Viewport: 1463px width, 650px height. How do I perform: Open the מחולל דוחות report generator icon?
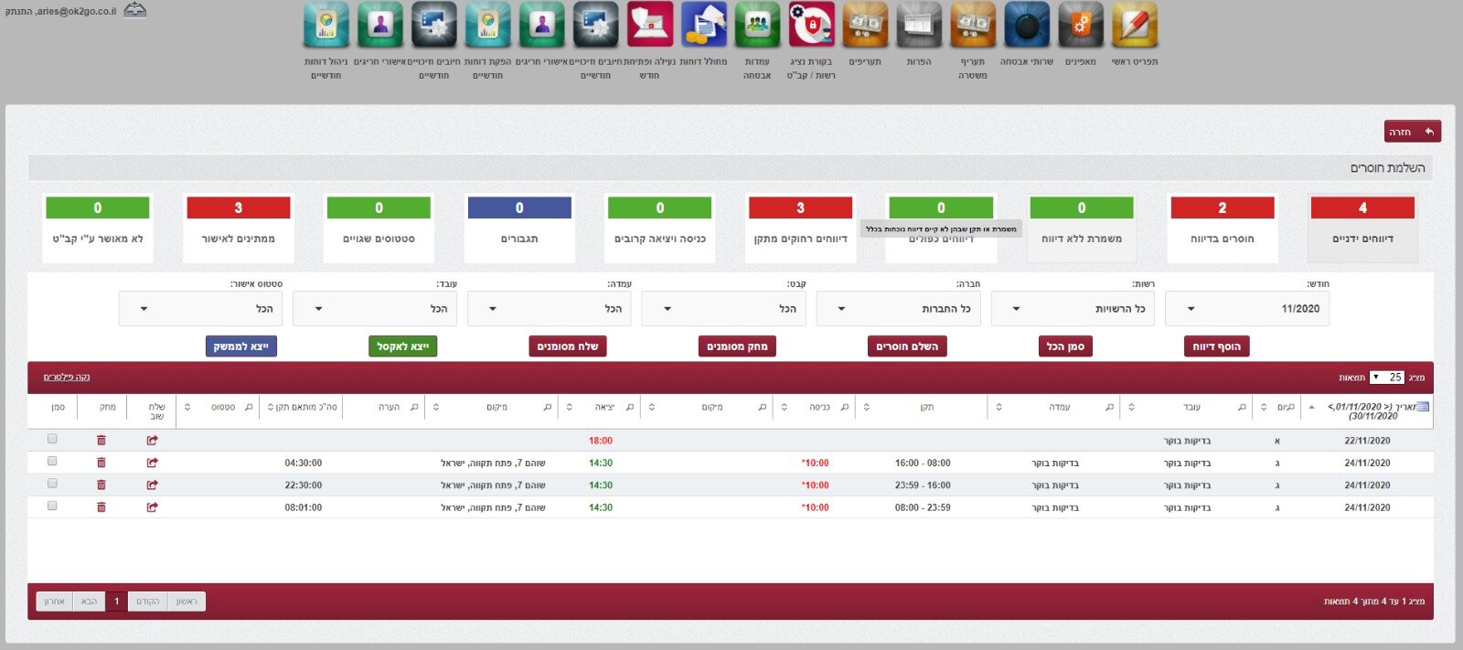[x=703, y=25]
